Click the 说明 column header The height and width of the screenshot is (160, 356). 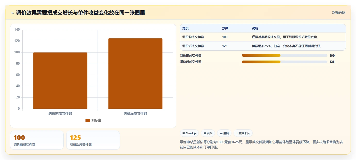[x=255, y=28]
